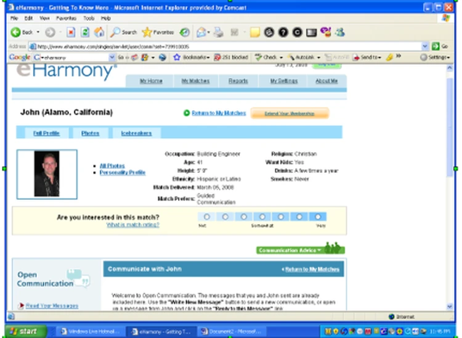Select the second interest rating radio button
Viewport: 462px width, 338px height.
[225, 217]
